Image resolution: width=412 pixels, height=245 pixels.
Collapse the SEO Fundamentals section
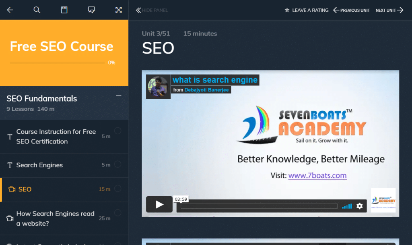pyautogui.click(x=118, y=96)
